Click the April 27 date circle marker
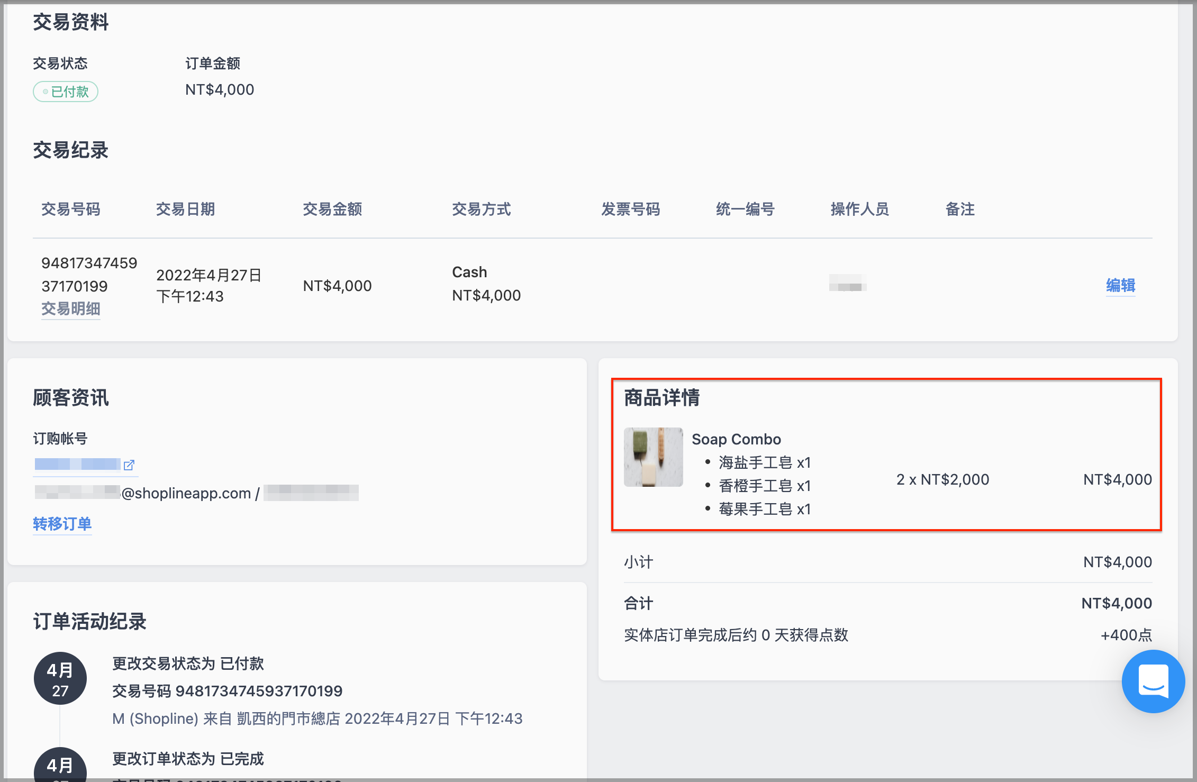 pyautogui.click(x=60, y=678)
